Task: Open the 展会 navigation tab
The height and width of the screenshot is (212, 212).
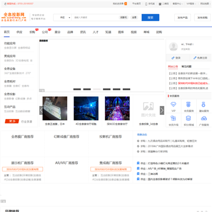Action: pos(58,32)
